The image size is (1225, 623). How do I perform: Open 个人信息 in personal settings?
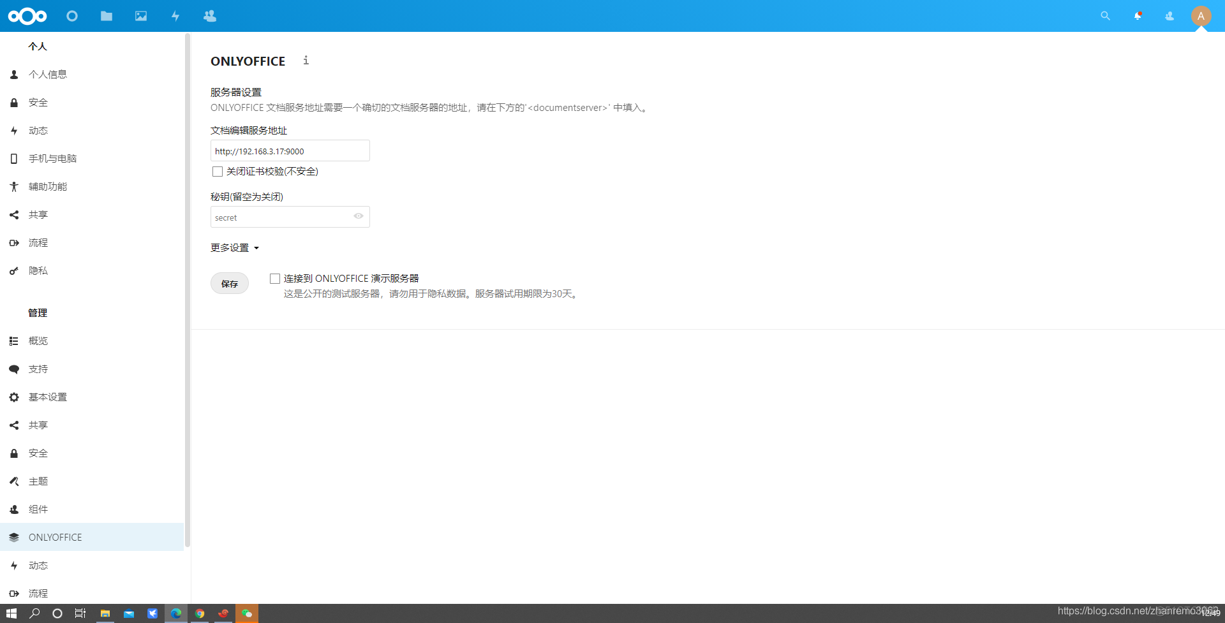coord(92,75)
